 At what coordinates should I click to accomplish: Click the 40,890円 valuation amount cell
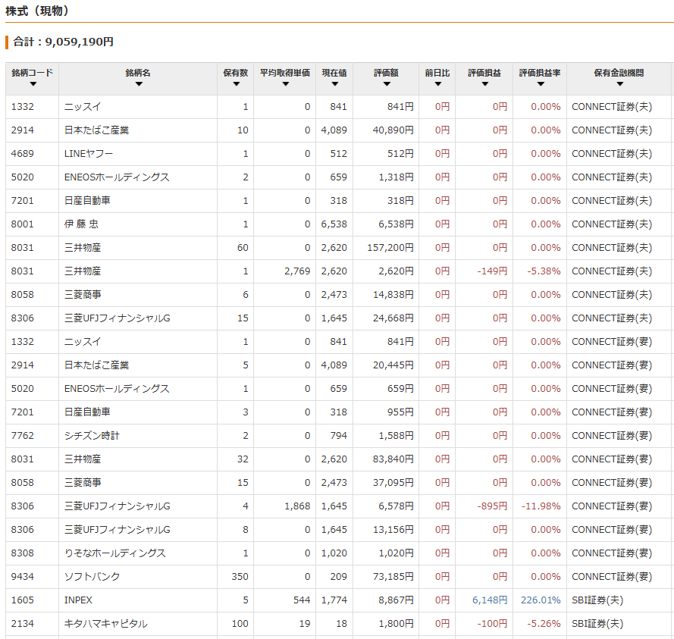[x=386, y=130]
